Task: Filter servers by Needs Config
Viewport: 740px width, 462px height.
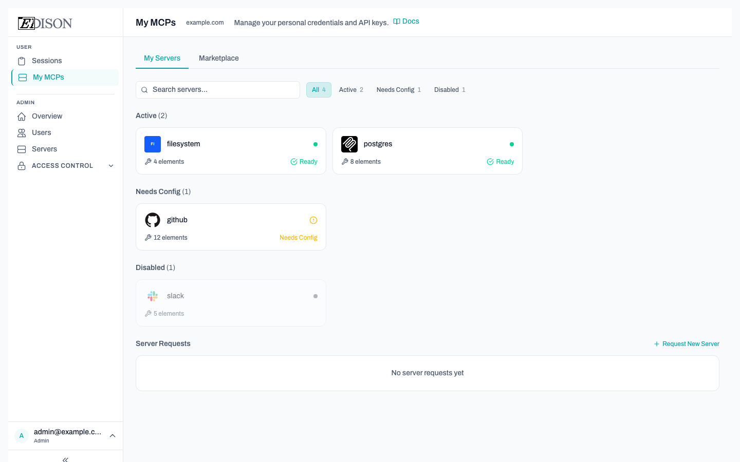Action: coord(398,90)
